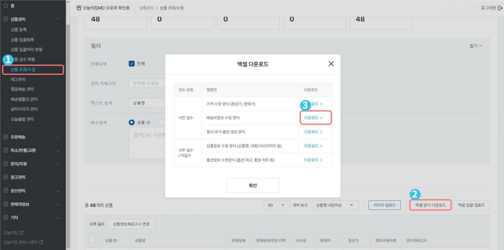Expand the 판매자정보 chevron
The width and height of the screenshot is (504, 250).
58,204
